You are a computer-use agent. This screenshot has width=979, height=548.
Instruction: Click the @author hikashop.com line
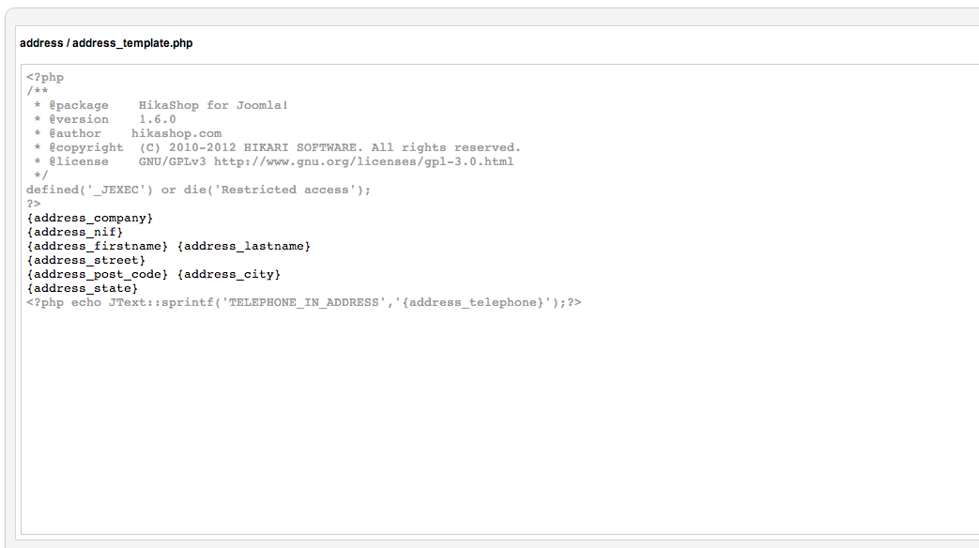(128, 133)
